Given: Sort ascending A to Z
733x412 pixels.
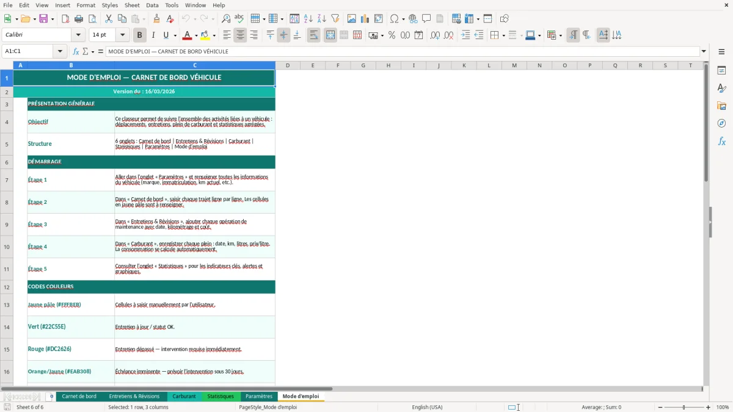Looking at the screenshot, I should [x=308, y=19].
